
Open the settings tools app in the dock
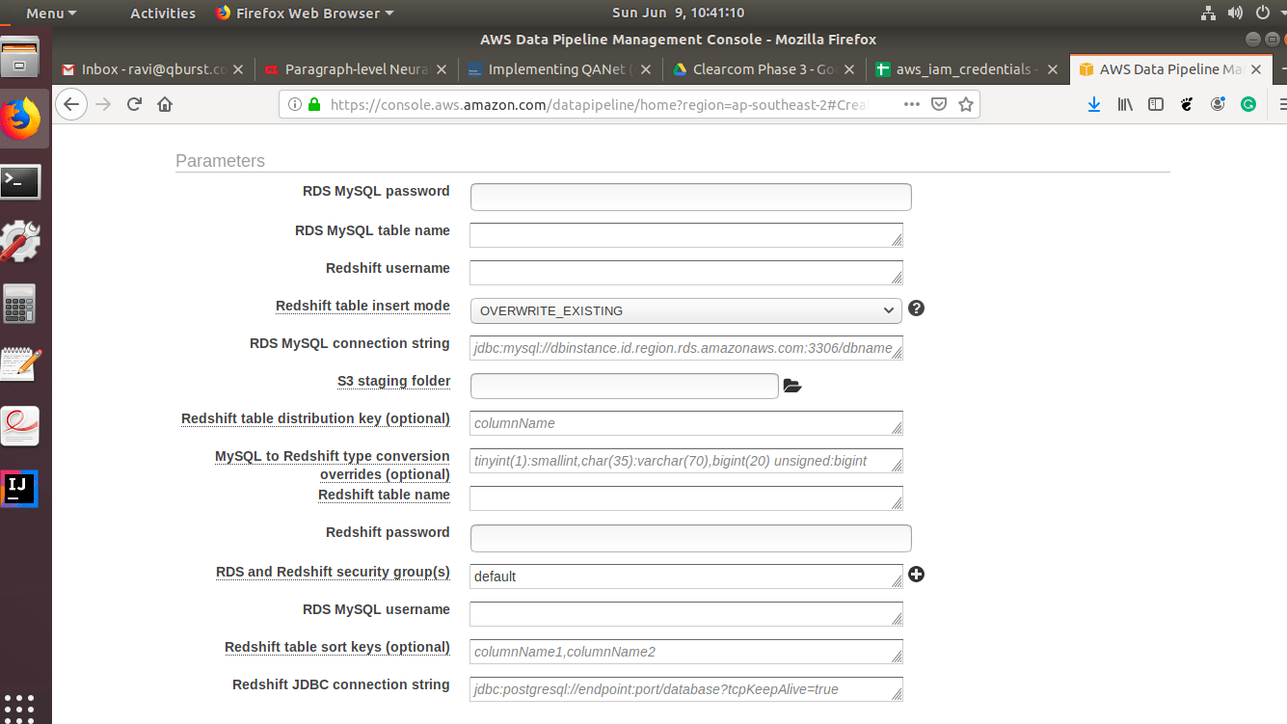20,242
